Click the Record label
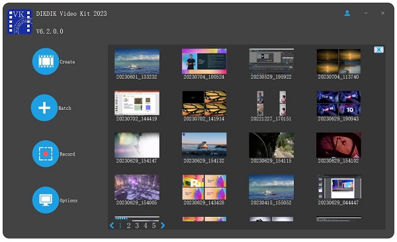397x242 pixels. click(x=67, y=154)
